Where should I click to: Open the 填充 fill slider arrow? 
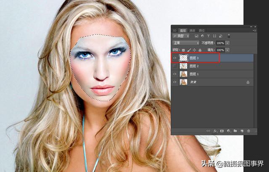(x=227, y=50)
